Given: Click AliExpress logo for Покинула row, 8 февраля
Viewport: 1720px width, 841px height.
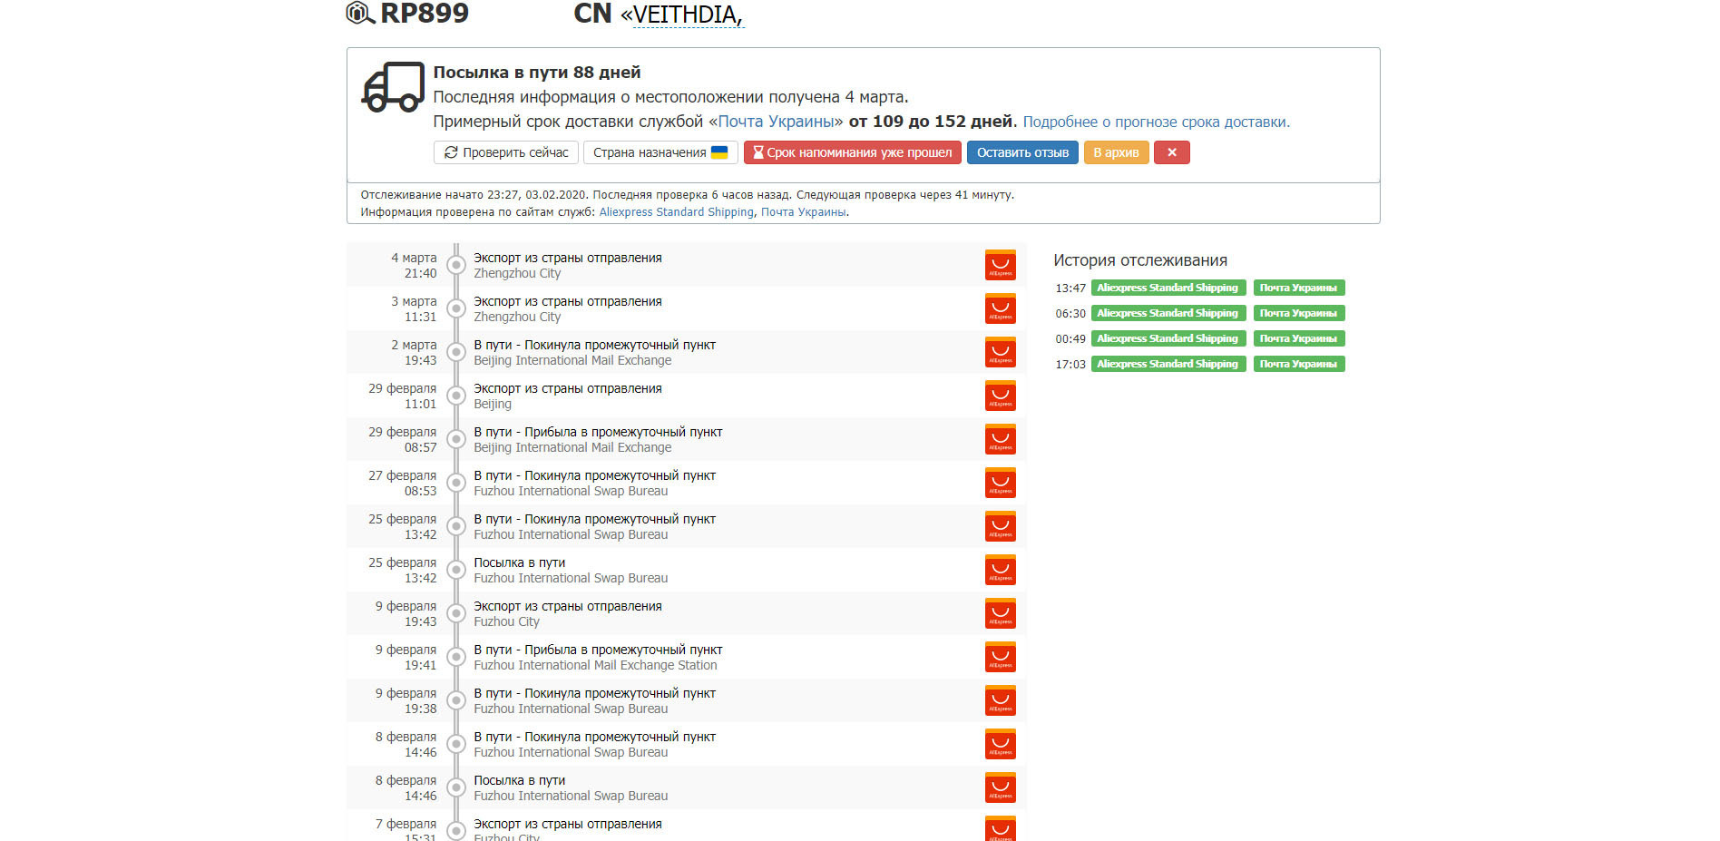Looking at the screenshot, I should [1001, 744].
